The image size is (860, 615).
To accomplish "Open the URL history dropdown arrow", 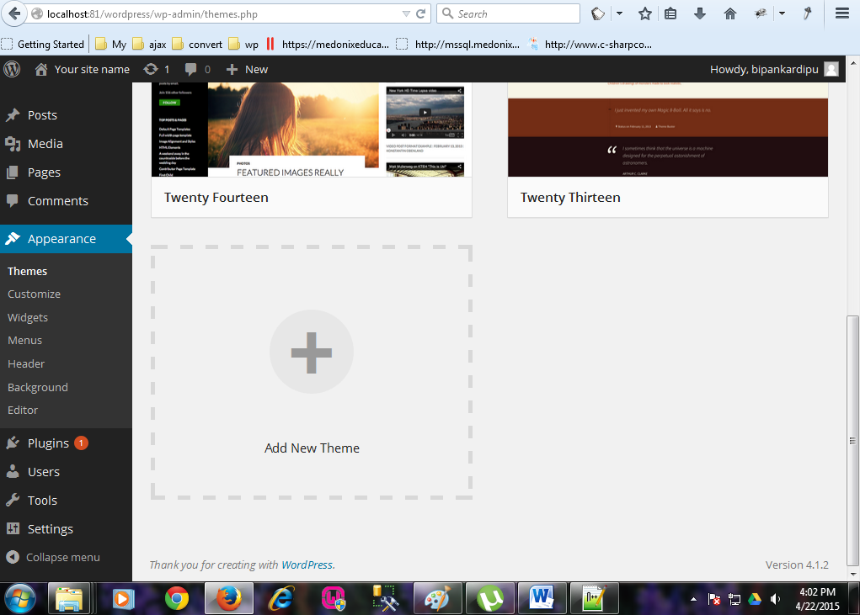I will click(407, 13).
